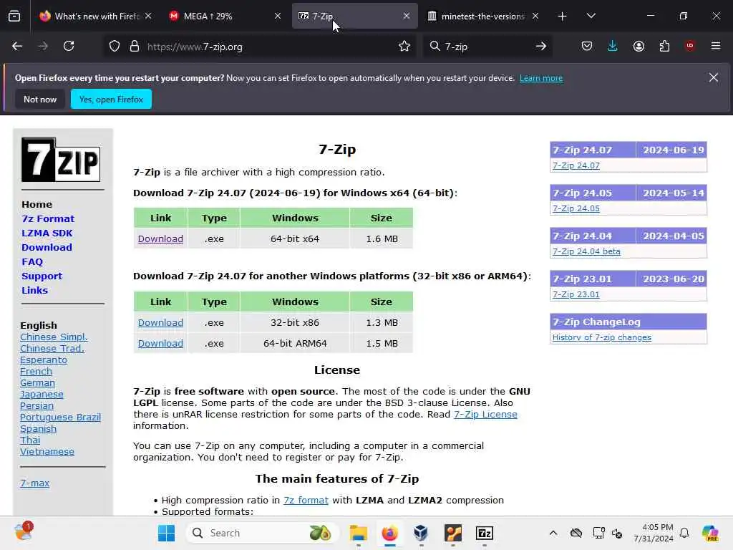Open the Copilot preview taskbar icon
Image resolution: width=733 pixels, height=550 pixels.
click(x=709, y=533)
